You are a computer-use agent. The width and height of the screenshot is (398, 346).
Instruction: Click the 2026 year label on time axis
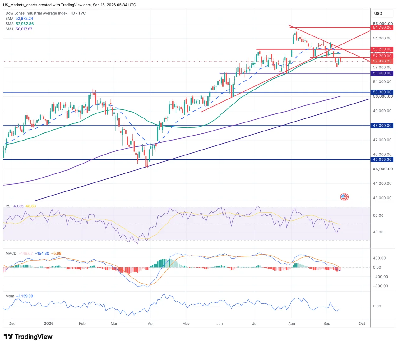point(49,323)
